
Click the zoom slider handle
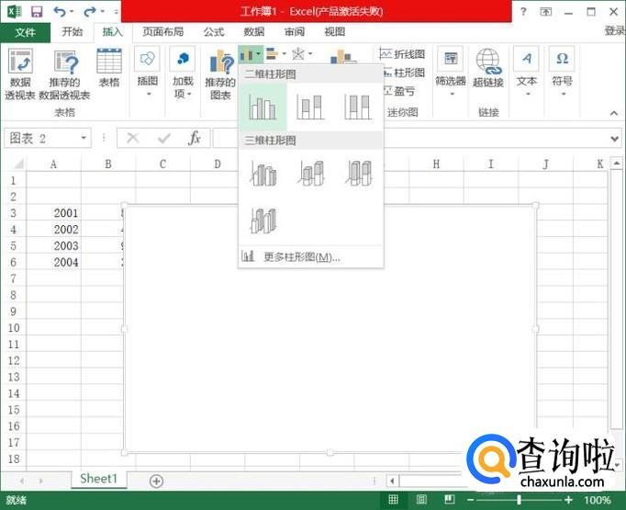click(x=519, y=500)
